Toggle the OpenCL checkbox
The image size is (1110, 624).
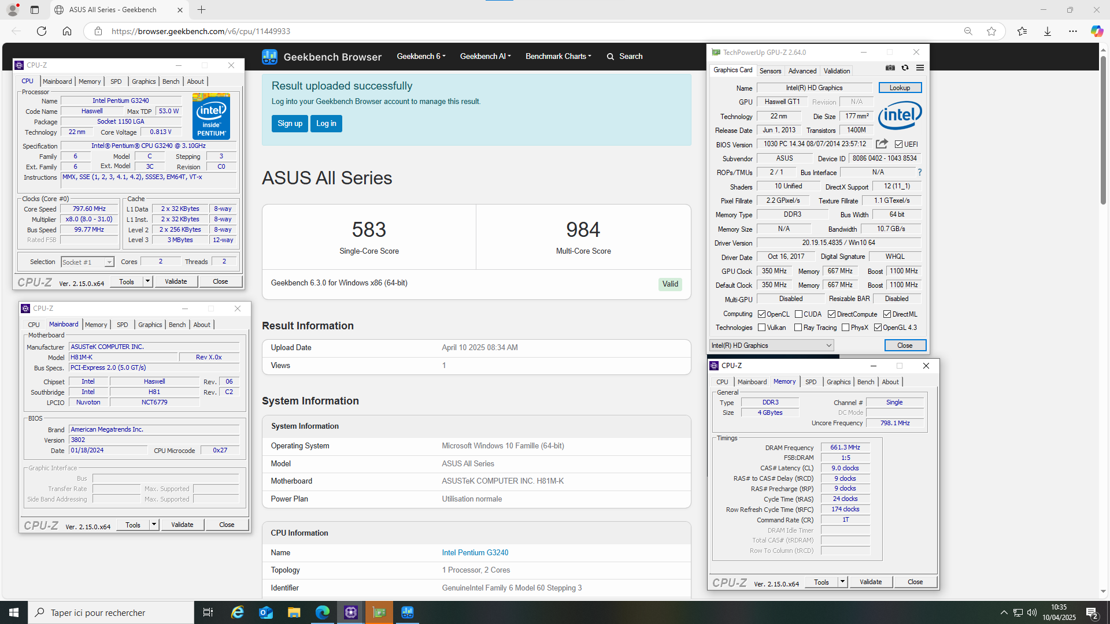coord(761,314)
